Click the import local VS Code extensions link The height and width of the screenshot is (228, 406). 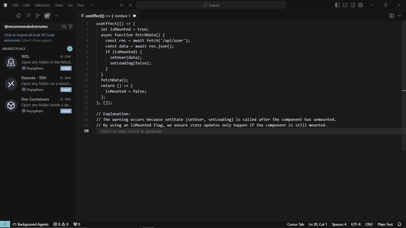point(29,37)
